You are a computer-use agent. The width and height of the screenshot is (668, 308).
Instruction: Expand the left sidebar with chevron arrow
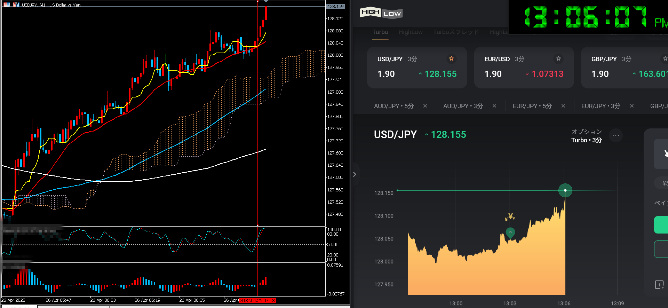(x=355, y=174)
